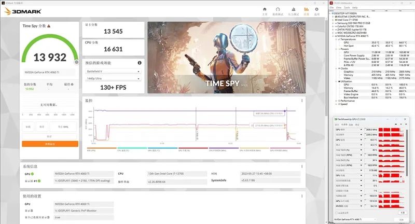The height and width of the screenshot is (224, 415).
Task: Click the green check icon beside display #1
Action: (x=39, y=181)
